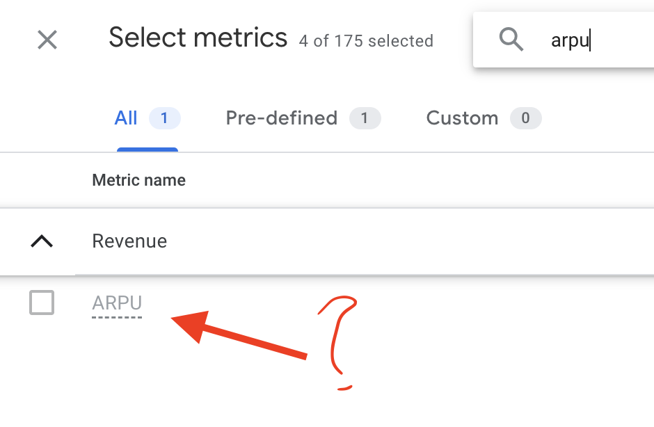Close the Select metrics panel

(x=47, y=40)
